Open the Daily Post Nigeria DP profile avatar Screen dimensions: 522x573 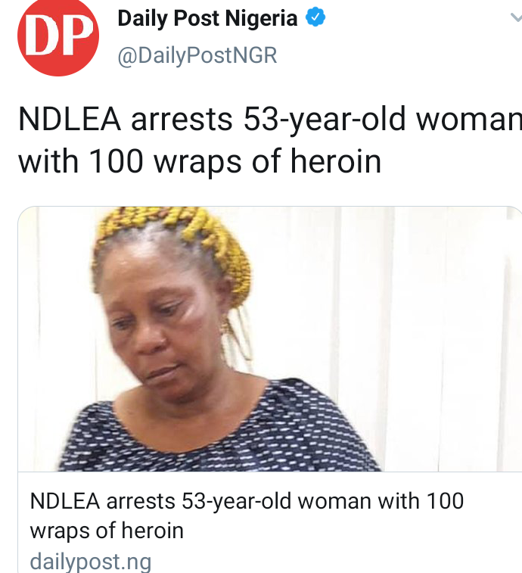[58, 36]
